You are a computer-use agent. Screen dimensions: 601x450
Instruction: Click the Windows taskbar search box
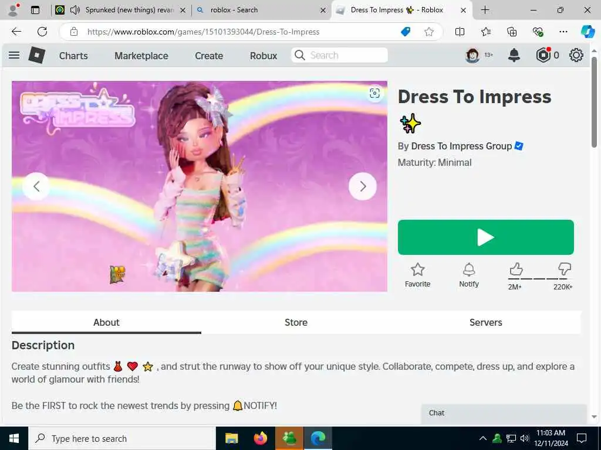(122, 438)
